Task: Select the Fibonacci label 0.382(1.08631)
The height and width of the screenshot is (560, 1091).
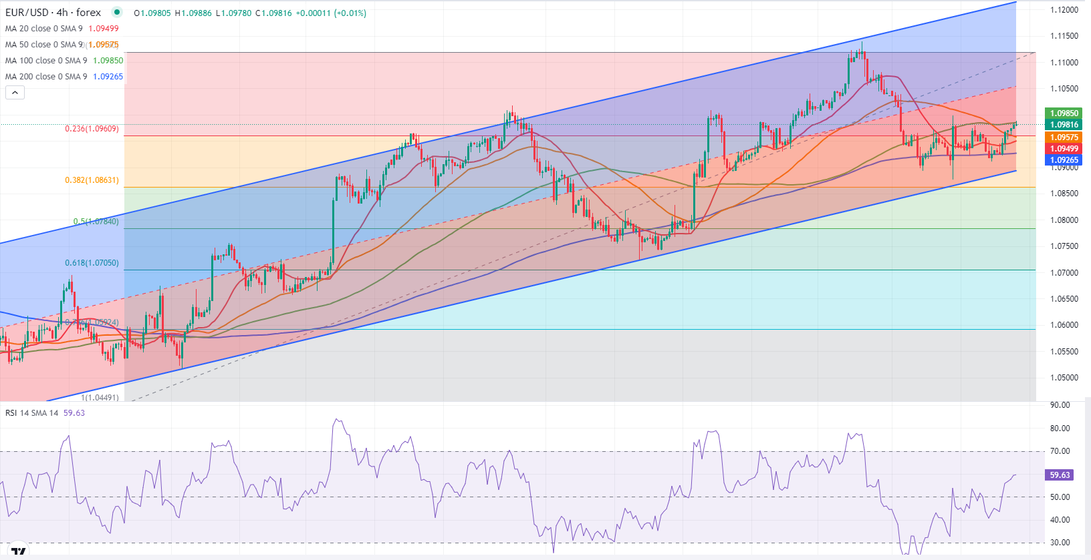Action: [92, 180]
